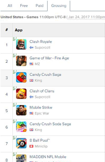Select the Candy Crush Saga icon

pos(21,77)
